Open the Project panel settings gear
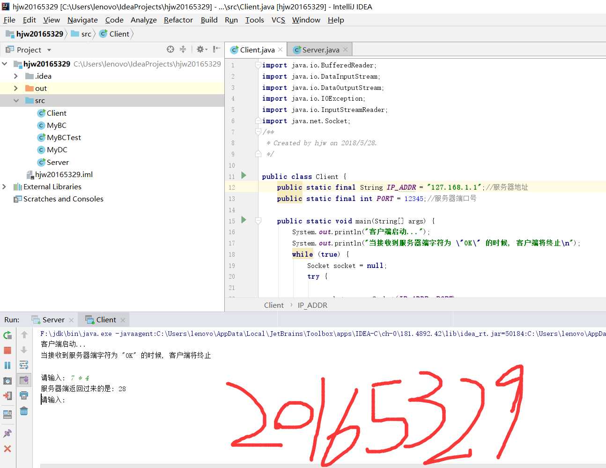The image size is (606, 468). coord(201,49)
